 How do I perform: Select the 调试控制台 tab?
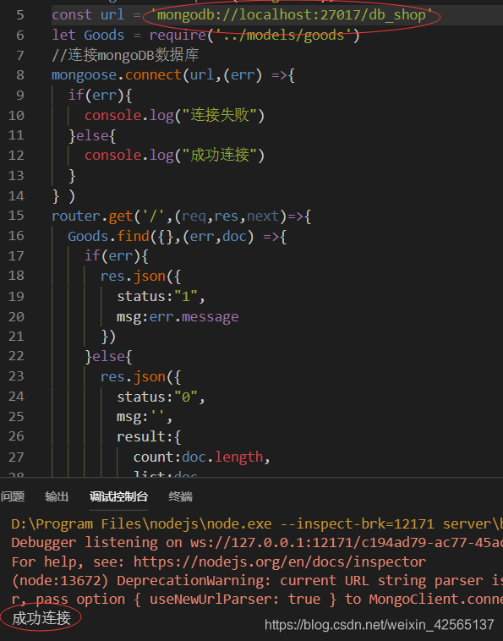(118, 496)
